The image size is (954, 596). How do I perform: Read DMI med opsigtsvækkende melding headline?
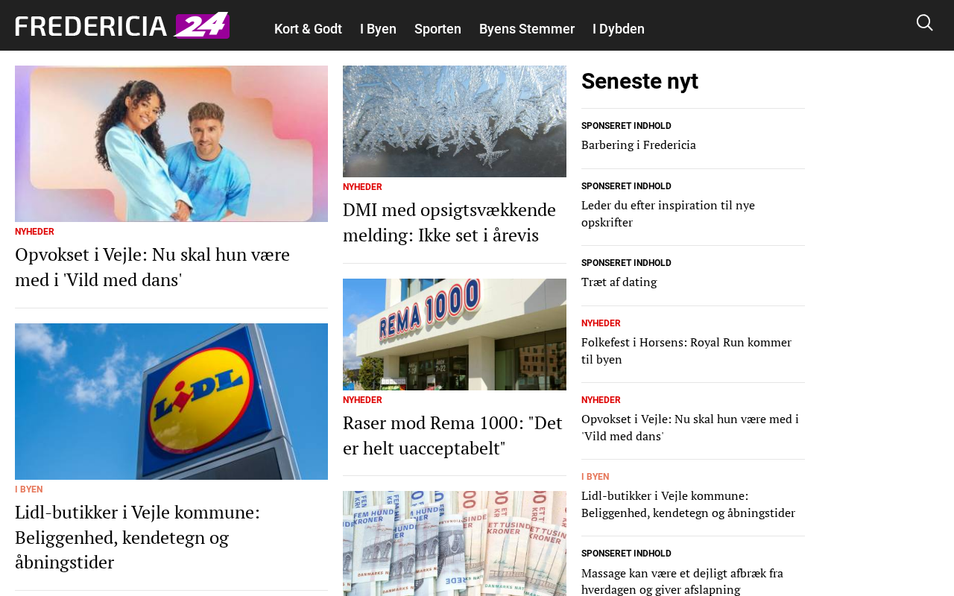(449, 222)
